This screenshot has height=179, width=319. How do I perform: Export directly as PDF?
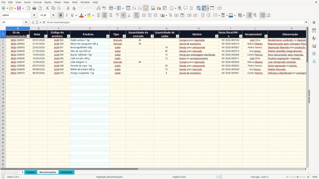coord(28,8)
